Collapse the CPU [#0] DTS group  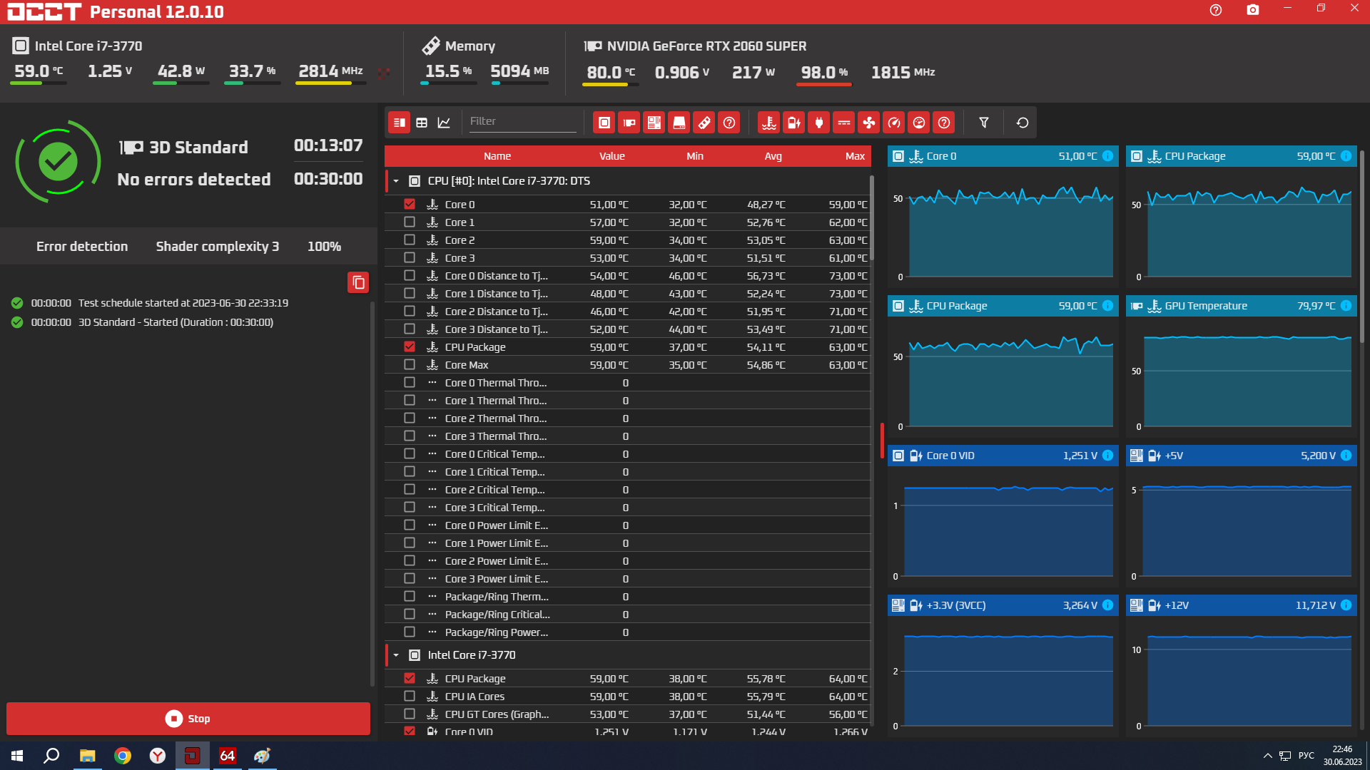(396, 181)
